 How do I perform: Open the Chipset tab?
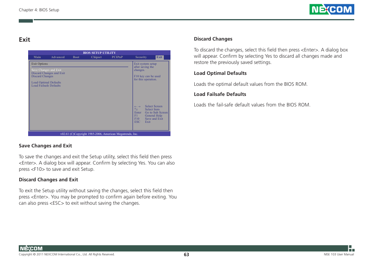(96, 57)
